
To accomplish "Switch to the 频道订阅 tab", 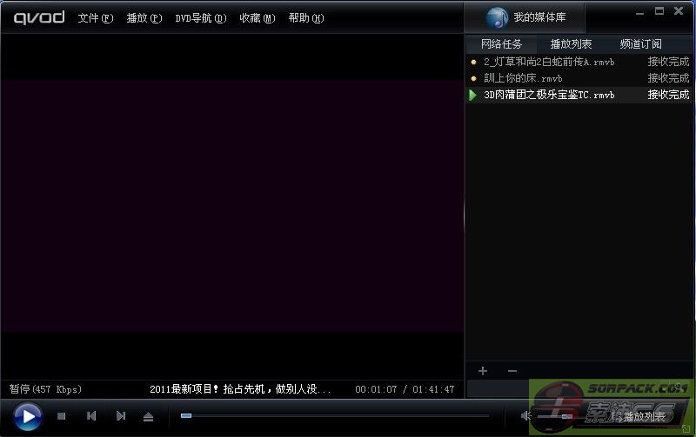I will point(640,44).
